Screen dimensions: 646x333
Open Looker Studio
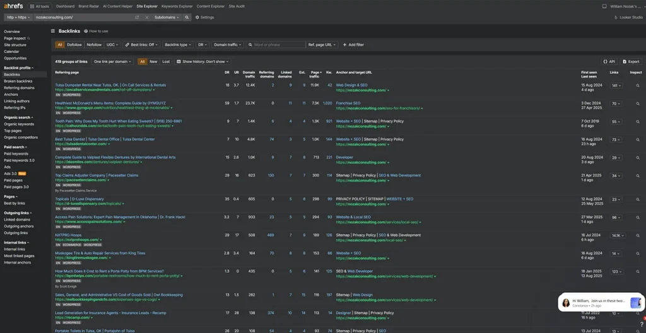coord(628,17)
